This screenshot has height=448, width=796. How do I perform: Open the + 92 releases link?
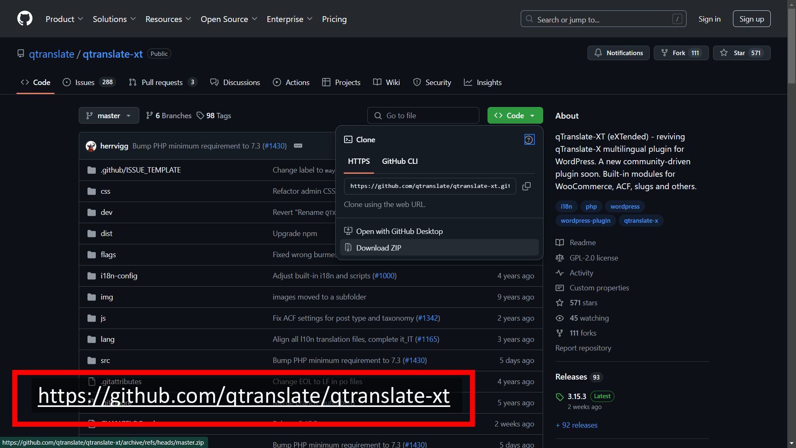point(576,425)
